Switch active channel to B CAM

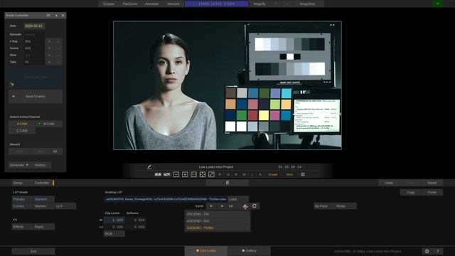point(49,124)
